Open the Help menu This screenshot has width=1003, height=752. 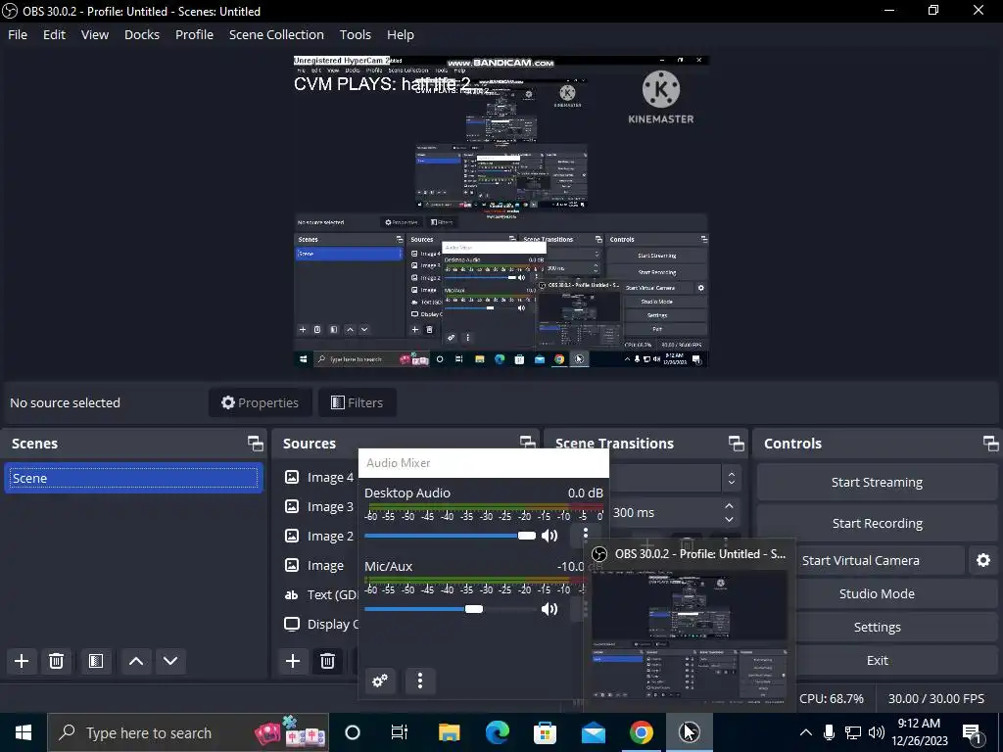point(401,34)
